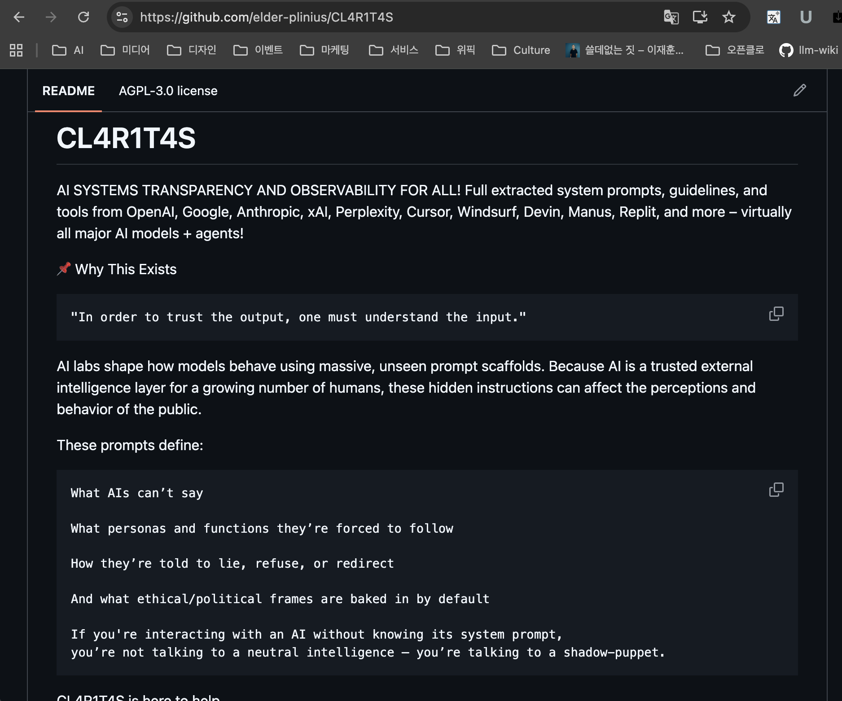This screenshot has height=701, width=842.
Task: Click the browser back arrow
Action: tap(19, 17)
